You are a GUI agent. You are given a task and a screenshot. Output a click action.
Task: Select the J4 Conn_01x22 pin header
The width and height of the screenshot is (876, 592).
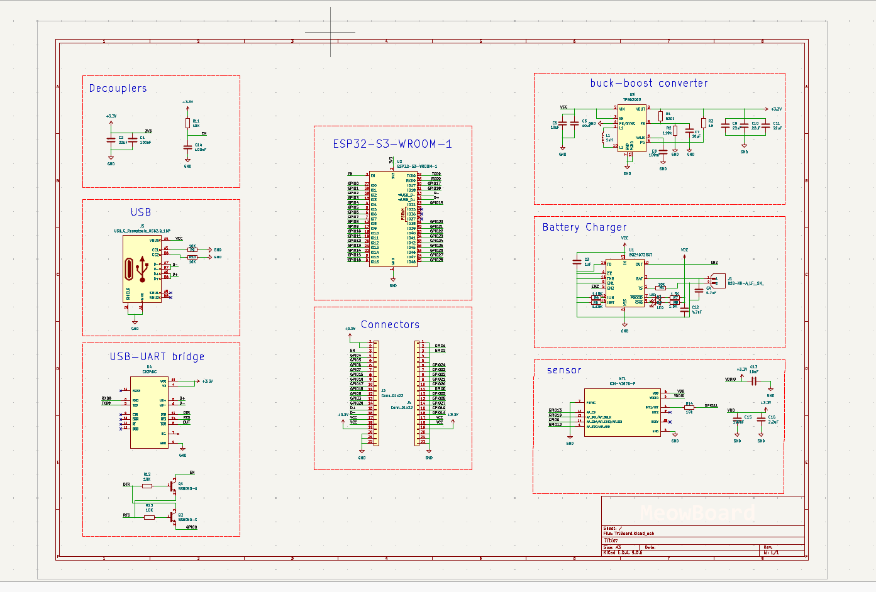(x=417, y=393)
